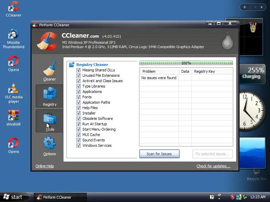The width and height of the screenshot is (270, 202).
Task: Toggle the Fonts checkbox
Action: (x=78, y=97)
